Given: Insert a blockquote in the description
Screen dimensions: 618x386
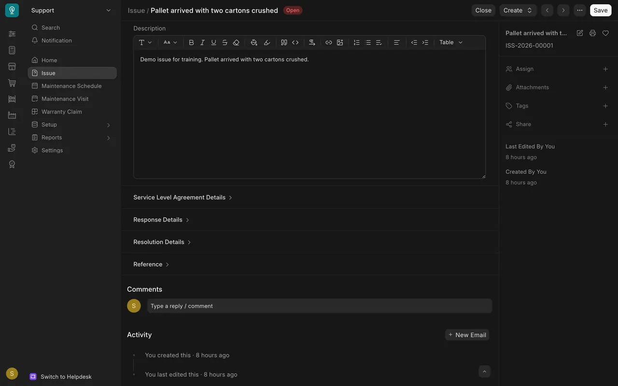Looking at the screenshot, I should (284, 42).
